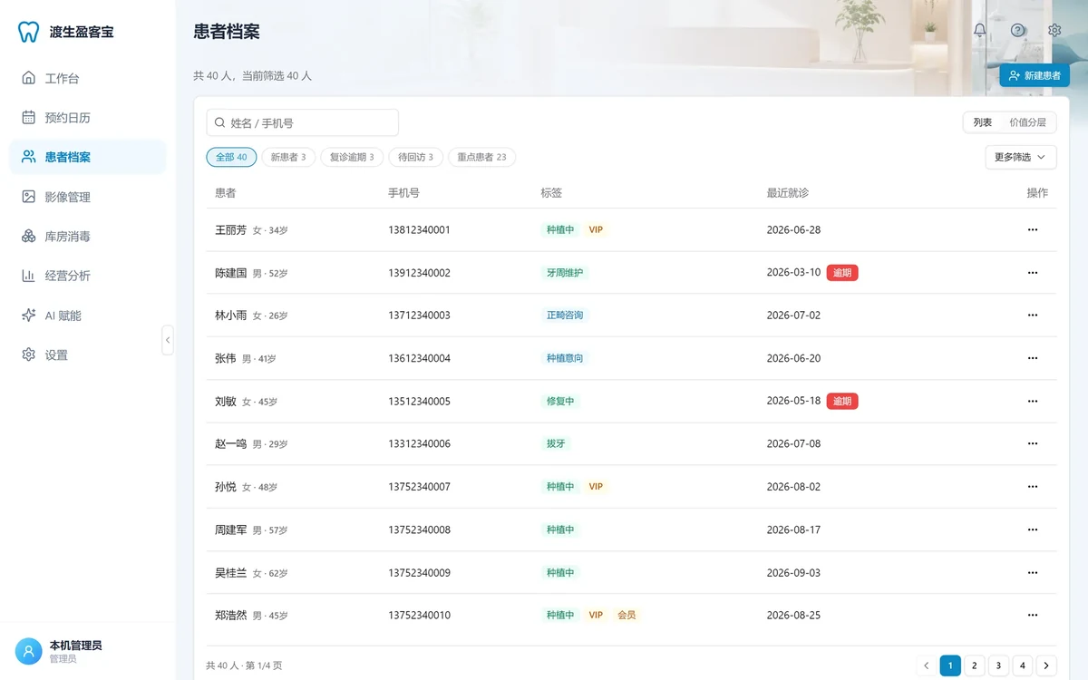Open the help question mark icon
1088x680 pixels.
[1017, 30]
